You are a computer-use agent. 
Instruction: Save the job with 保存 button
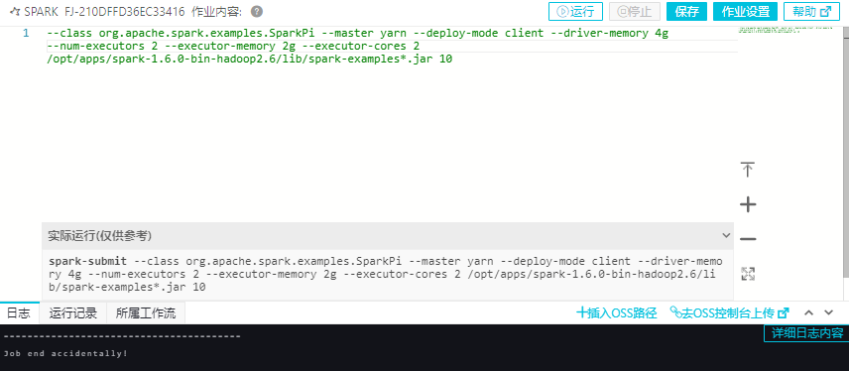[686, 11]
